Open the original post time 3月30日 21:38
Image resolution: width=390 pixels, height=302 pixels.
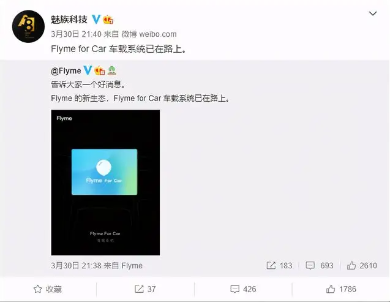[76, 265]
